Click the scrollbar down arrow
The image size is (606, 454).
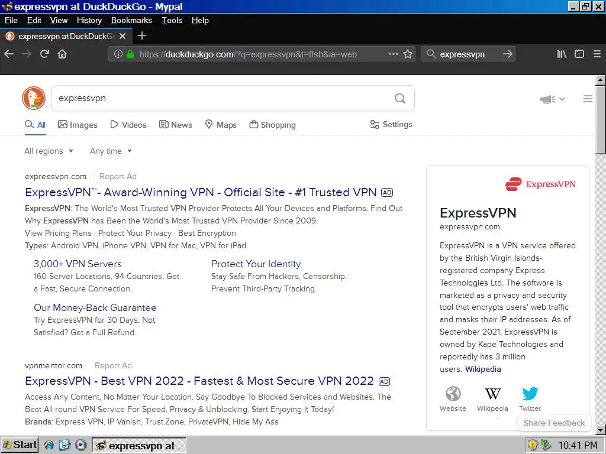point(600,430)
